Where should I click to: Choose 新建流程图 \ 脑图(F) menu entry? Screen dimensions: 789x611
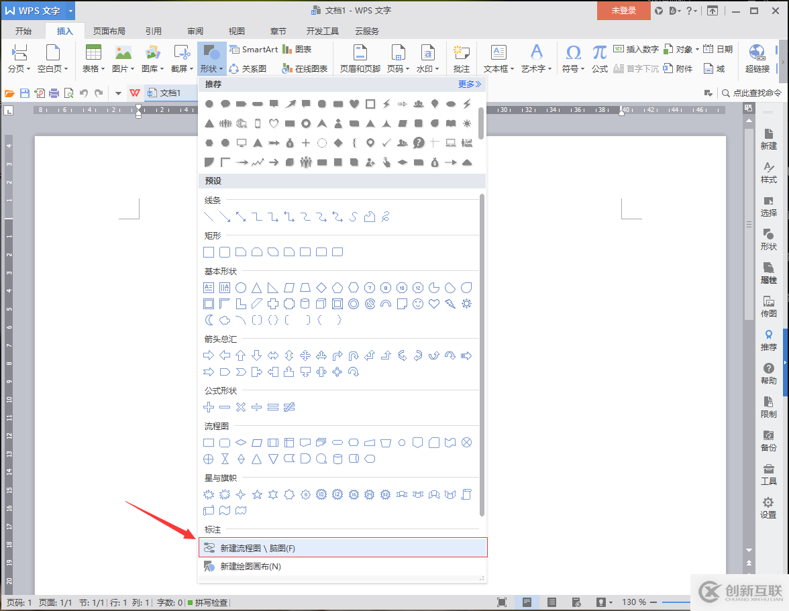(x=343, y=548)
